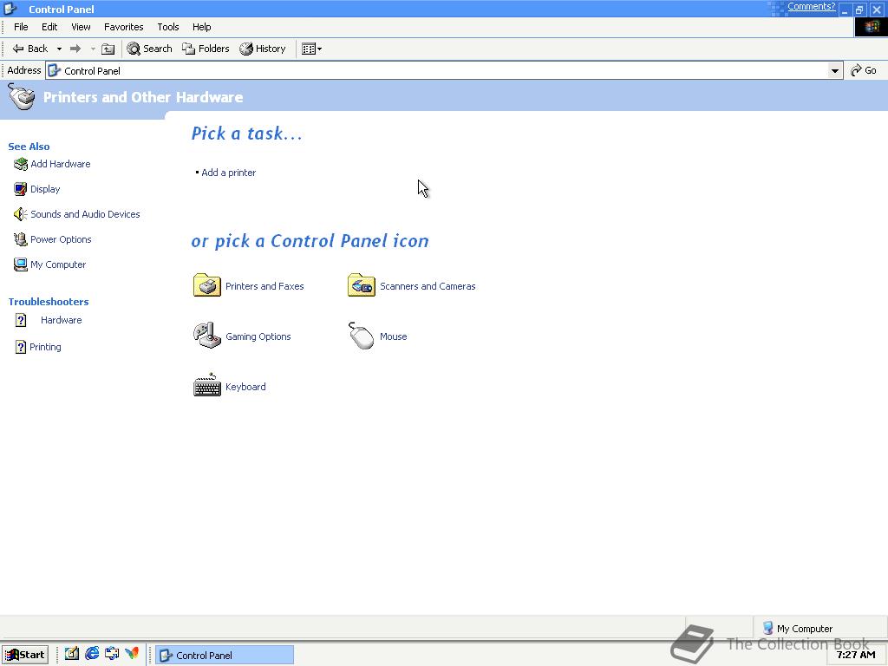Open the Printers and Faxes folder icon
The image size is (888, 666).
[x=206, y=285]
